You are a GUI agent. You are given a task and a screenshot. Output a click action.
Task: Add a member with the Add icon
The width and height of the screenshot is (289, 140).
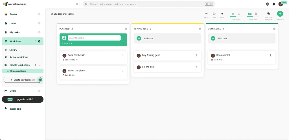(x=214, y=15)
